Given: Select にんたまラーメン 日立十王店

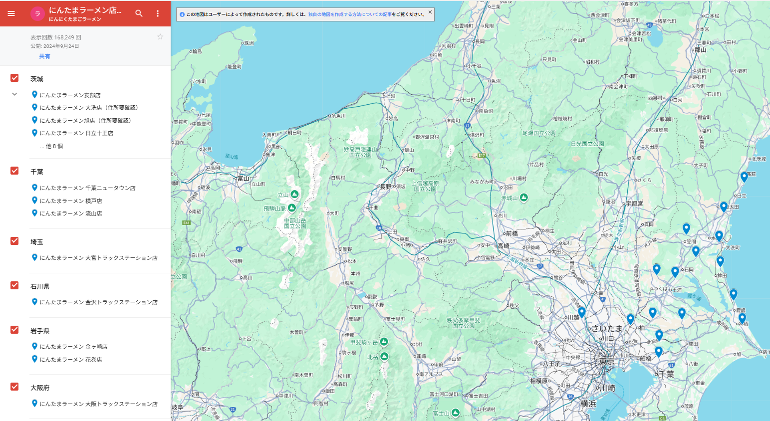Looking at the screenshot, I should pyautogui.click(x=76, y=133).
